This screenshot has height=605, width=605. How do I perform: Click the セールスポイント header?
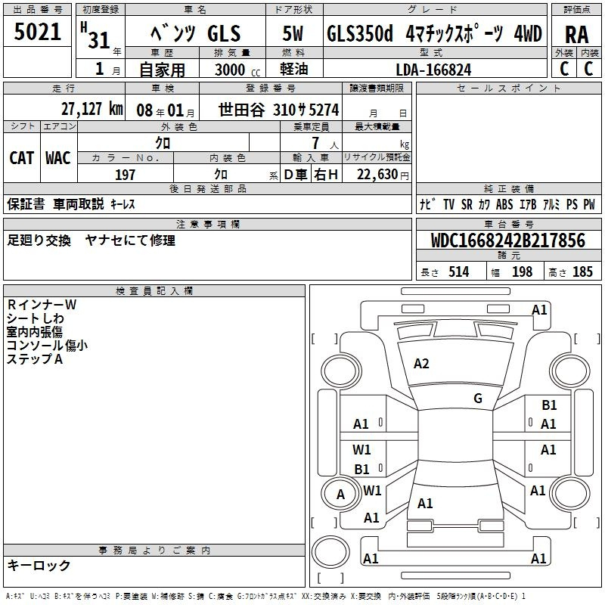508,88
